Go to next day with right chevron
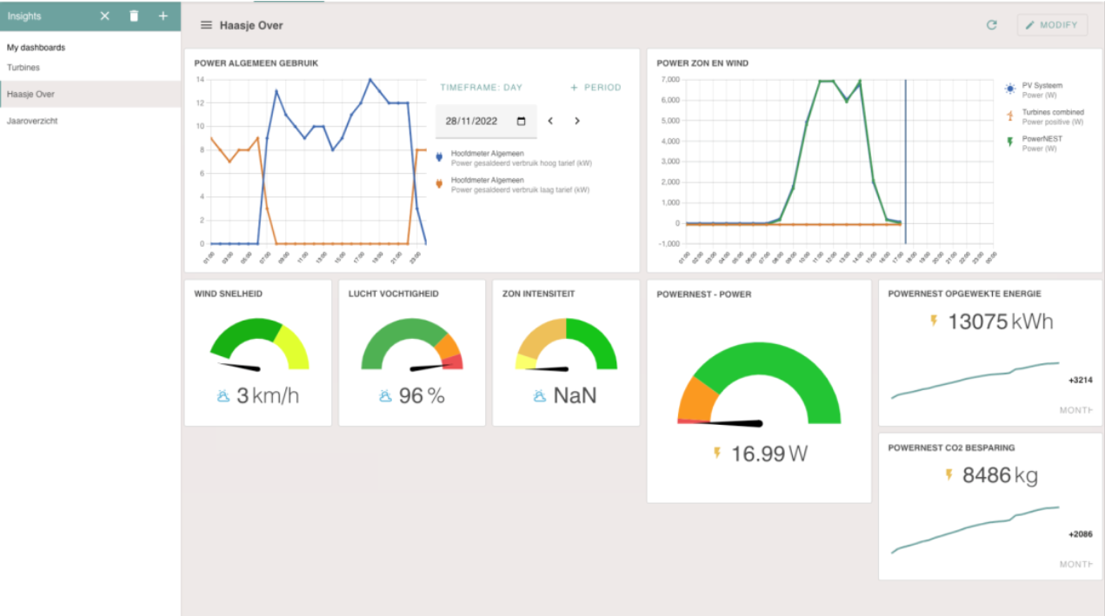Screen dimensions: 1105x616 point(576,122)
